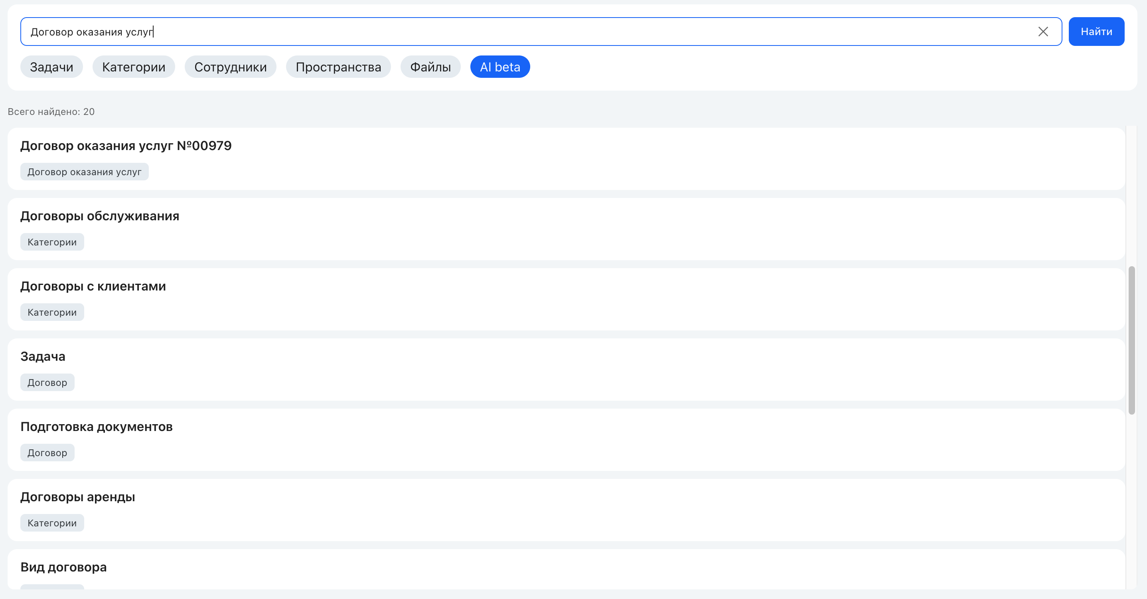Select the Категории filter tab

point(134,67)
